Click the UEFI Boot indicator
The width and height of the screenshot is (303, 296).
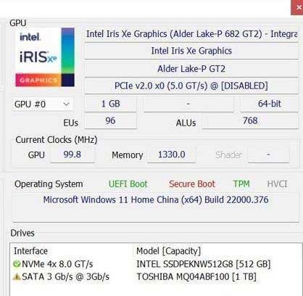click(128, 184)
